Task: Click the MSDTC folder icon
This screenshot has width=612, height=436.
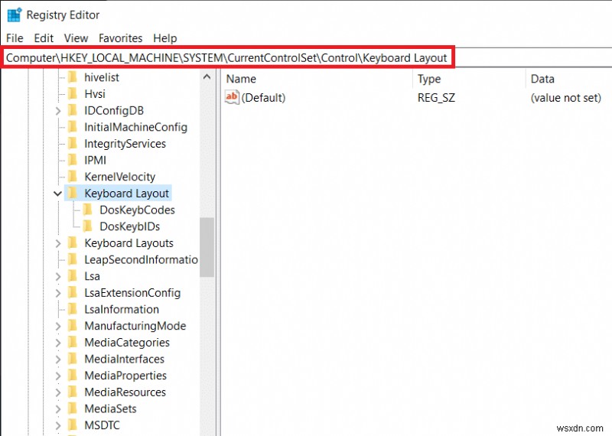Action: 73,425
